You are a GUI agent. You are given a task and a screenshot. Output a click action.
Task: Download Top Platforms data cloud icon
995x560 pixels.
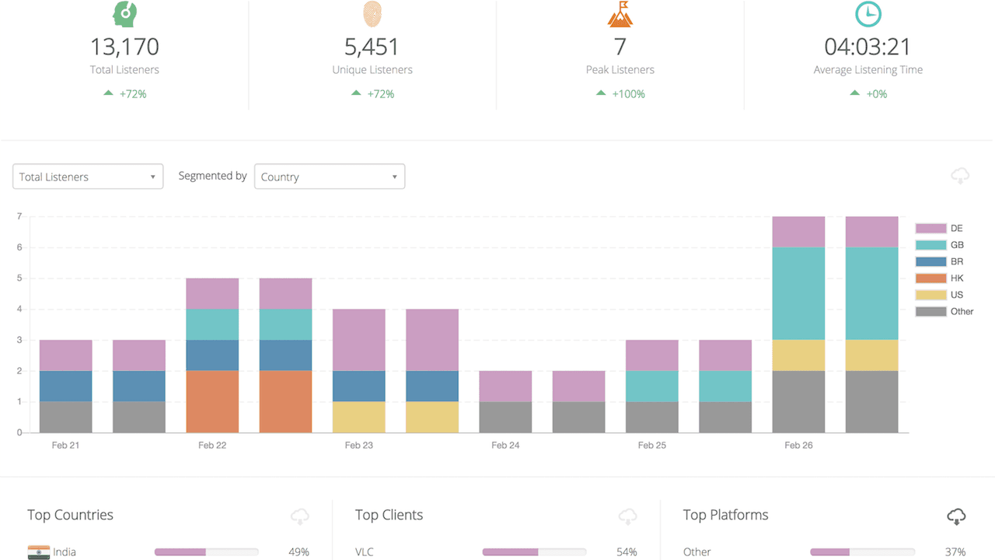(x=956, y=516)
